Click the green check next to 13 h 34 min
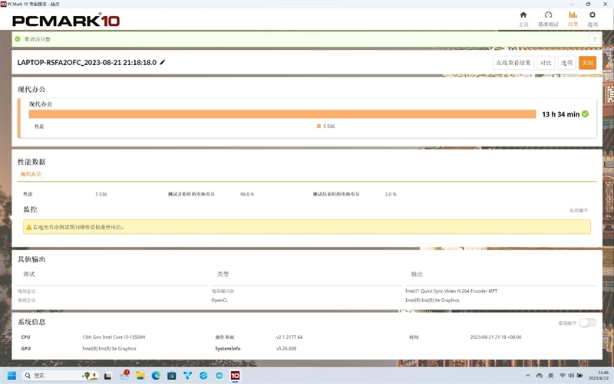 coord(585,113)
